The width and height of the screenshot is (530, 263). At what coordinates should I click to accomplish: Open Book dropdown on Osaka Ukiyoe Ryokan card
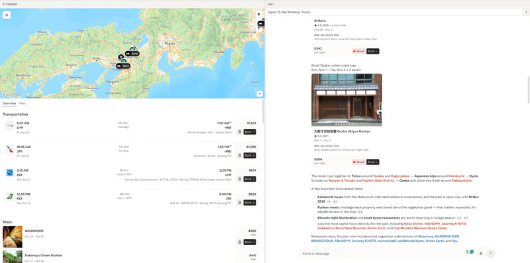[x=372, y=162]
